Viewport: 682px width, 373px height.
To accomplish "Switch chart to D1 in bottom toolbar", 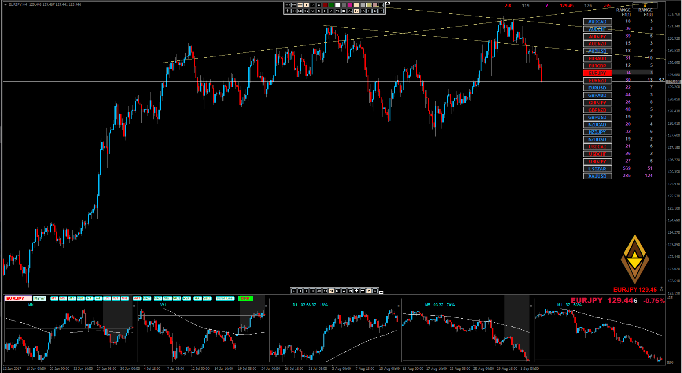I will 337,291.
